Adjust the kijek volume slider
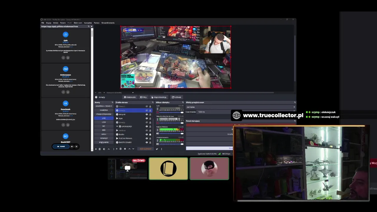This screenshot has width=377, height=212. pos(171,112)
